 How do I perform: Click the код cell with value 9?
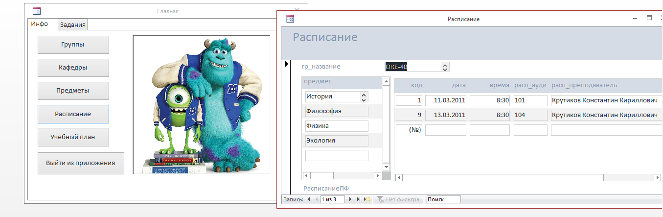point(409,115)
